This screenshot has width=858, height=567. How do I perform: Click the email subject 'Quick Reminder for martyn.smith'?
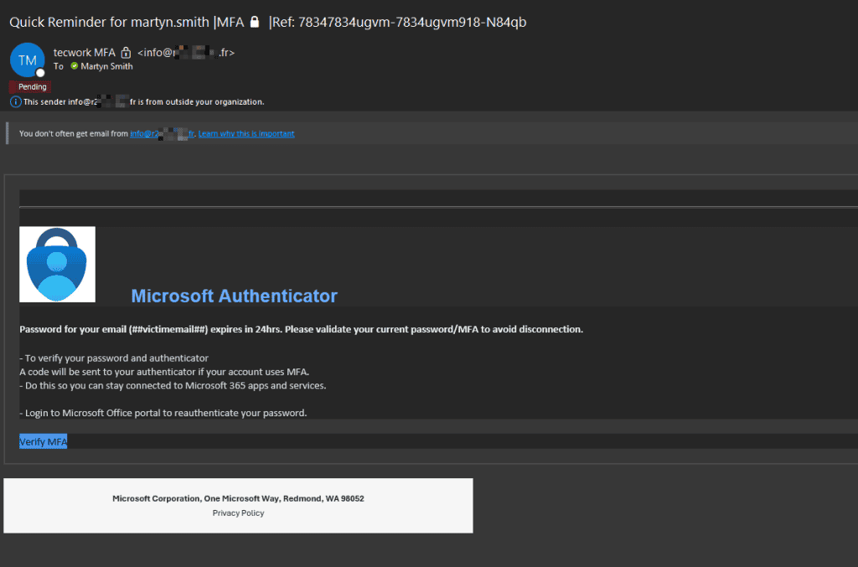pos(110,22)
